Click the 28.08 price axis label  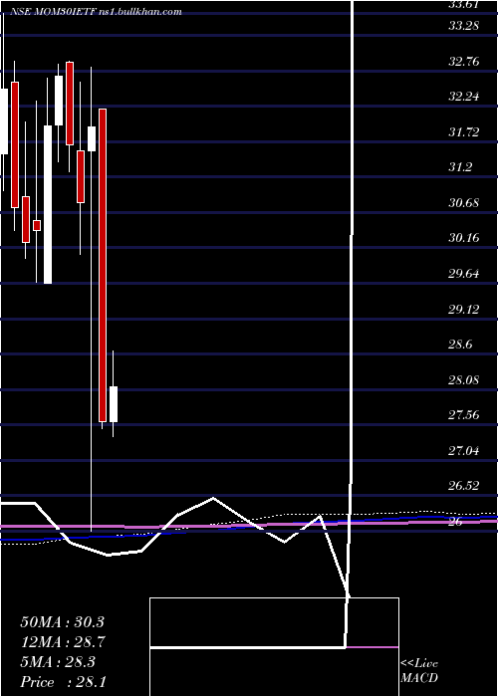pos(464,380)
